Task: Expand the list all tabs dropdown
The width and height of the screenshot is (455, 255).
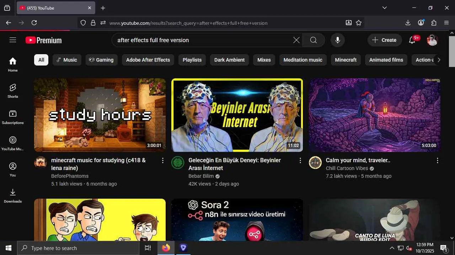Action: (x=384, y=8)
